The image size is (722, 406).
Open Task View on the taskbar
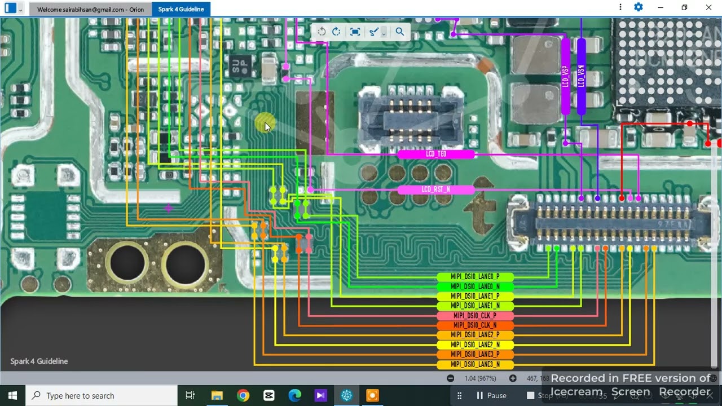point(190,395)
